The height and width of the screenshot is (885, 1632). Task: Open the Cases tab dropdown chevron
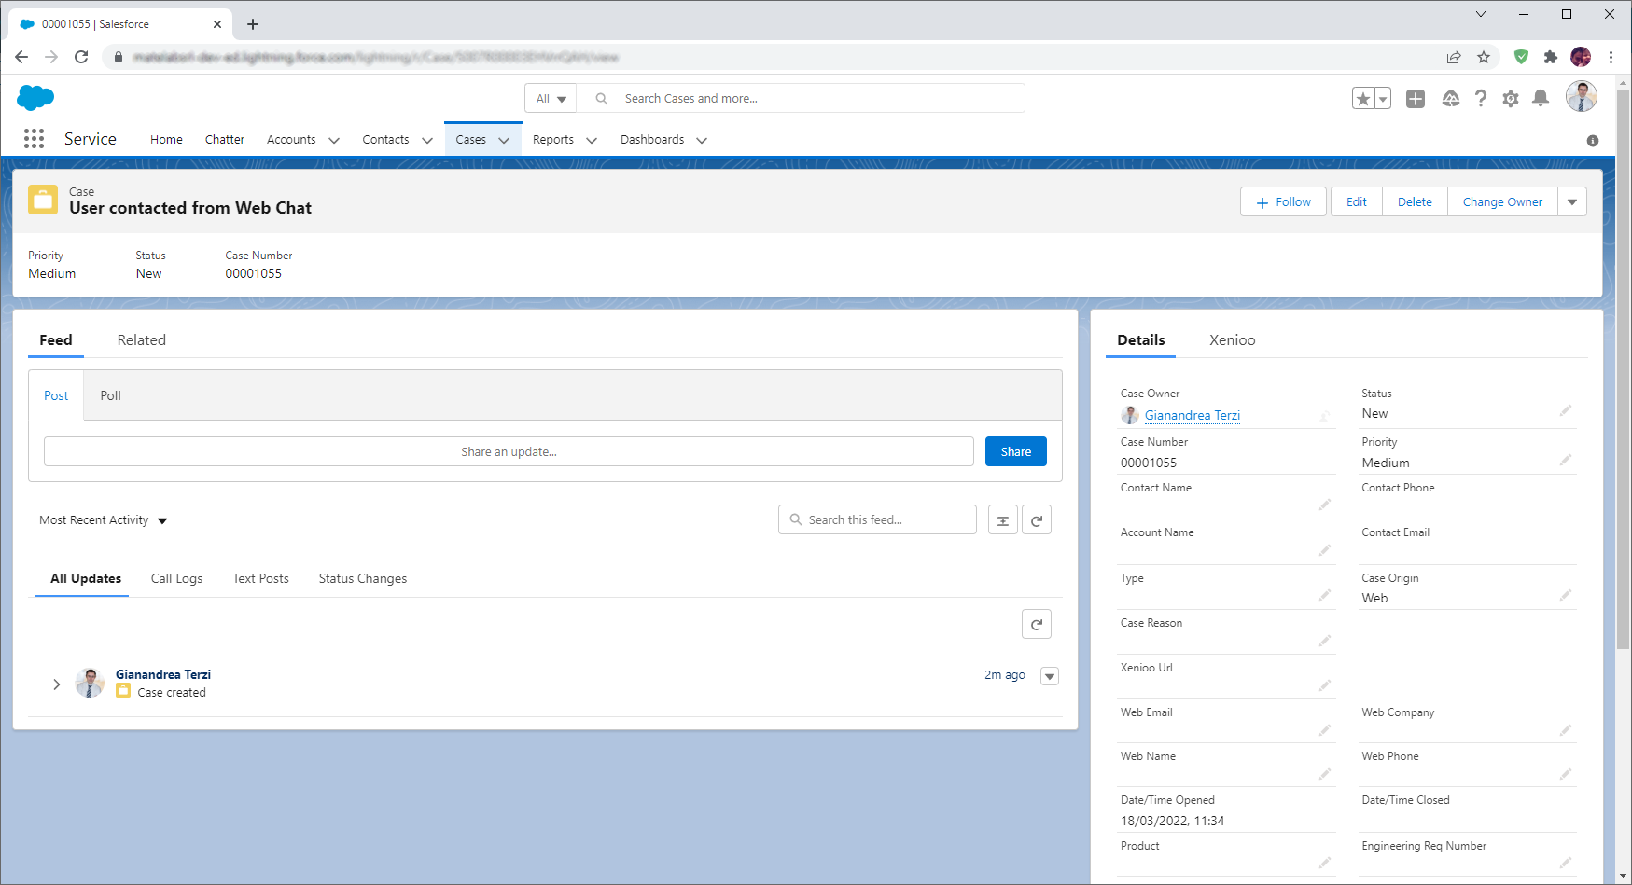[503, 140]
